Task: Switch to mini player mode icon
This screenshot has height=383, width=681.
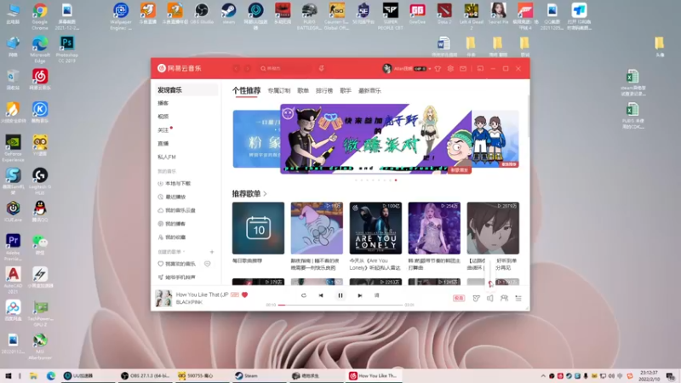Action: click(480, 69)
